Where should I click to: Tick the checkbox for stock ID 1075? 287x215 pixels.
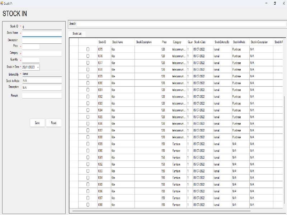pos(88,49)
